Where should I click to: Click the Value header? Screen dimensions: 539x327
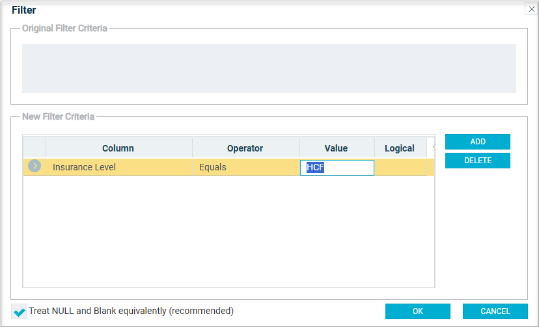337,148
